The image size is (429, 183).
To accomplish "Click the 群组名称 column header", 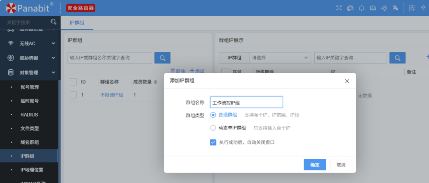I will [110, 82].
